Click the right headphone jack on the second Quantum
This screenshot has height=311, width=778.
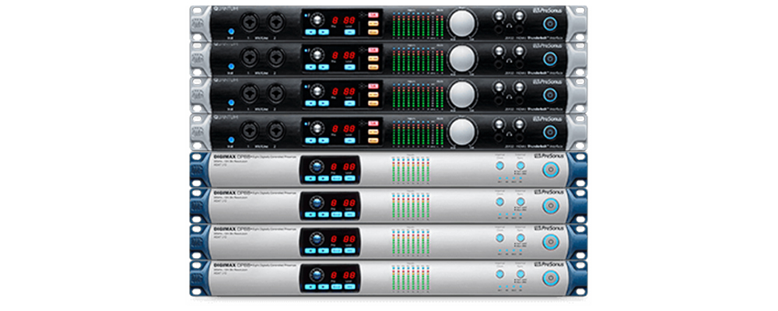[x=519, y=64]
